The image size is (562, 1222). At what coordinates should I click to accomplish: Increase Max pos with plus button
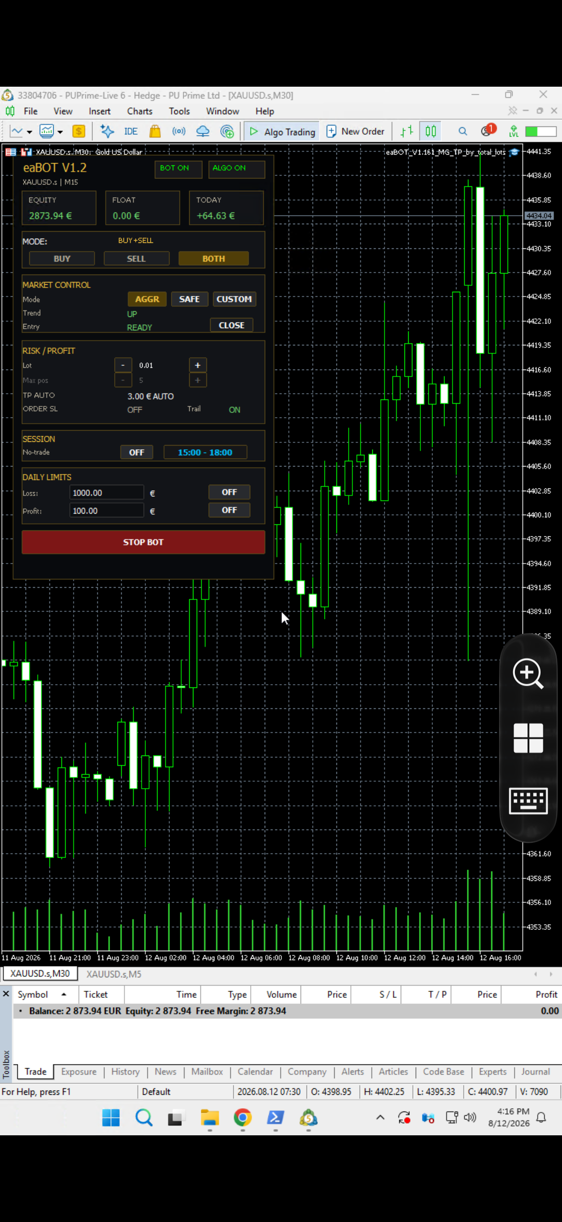coord(198,380)
